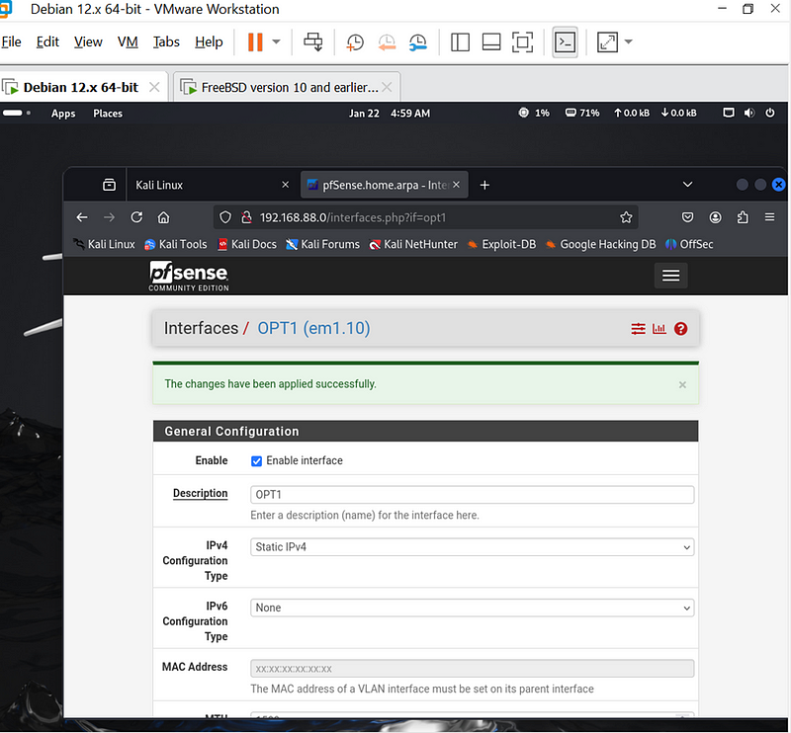This screenshot has width=791, height=733.
Task: Dismiss the changes applied success message
Action: coord(682,384)
